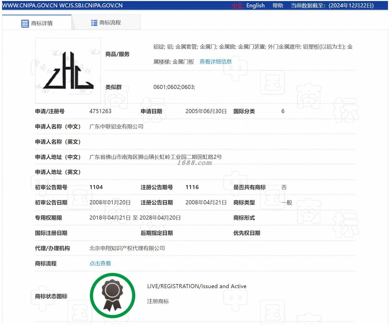Select shared trademark value 否
389x324 pixels.
[x=284, y=187]
